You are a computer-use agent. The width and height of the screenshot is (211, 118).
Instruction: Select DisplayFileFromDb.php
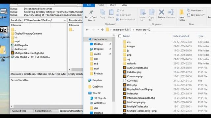point(138,89)
